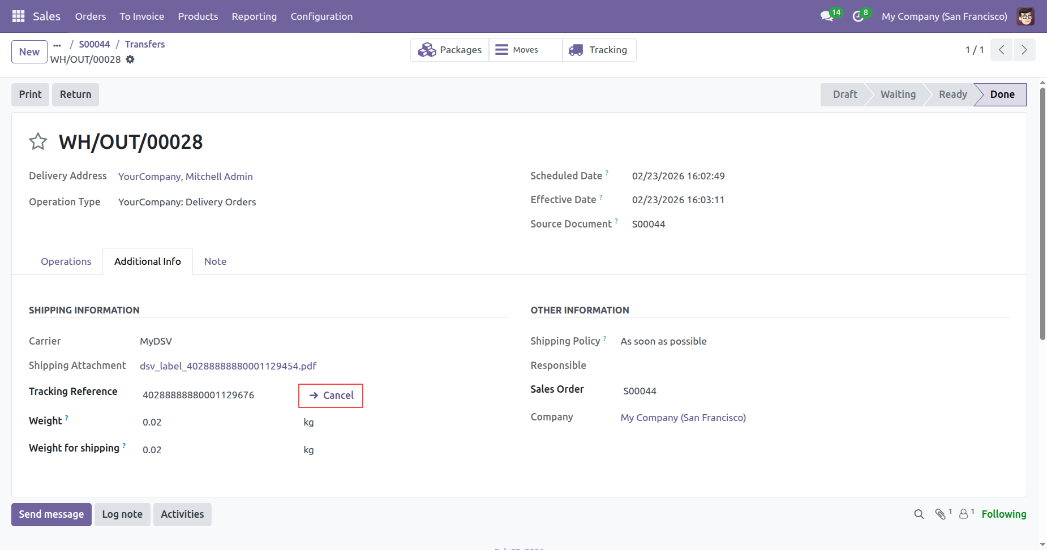Open the apps grid menu icon
Viewport: 1047px width, 550px height.
[x=18, y=16]
